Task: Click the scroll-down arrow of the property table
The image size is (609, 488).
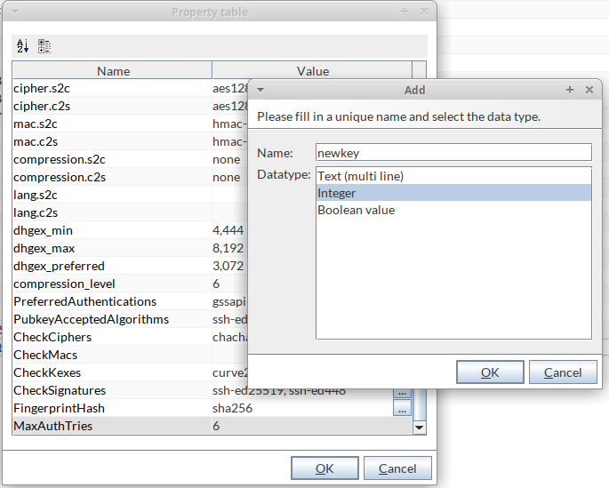Action: pyautogui.click(x=420, y=428)
